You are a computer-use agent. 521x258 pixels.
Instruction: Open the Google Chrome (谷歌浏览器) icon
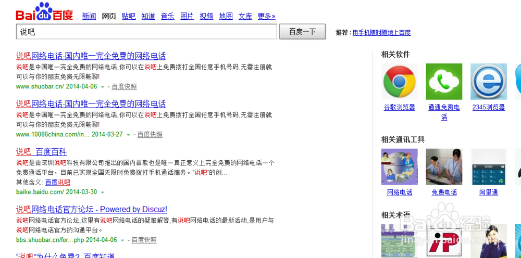coord(399,82)
